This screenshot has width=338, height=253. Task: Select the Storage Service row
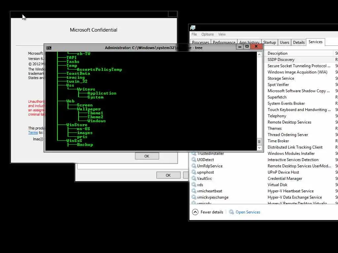pyautogui.click(x=301, y=78)
